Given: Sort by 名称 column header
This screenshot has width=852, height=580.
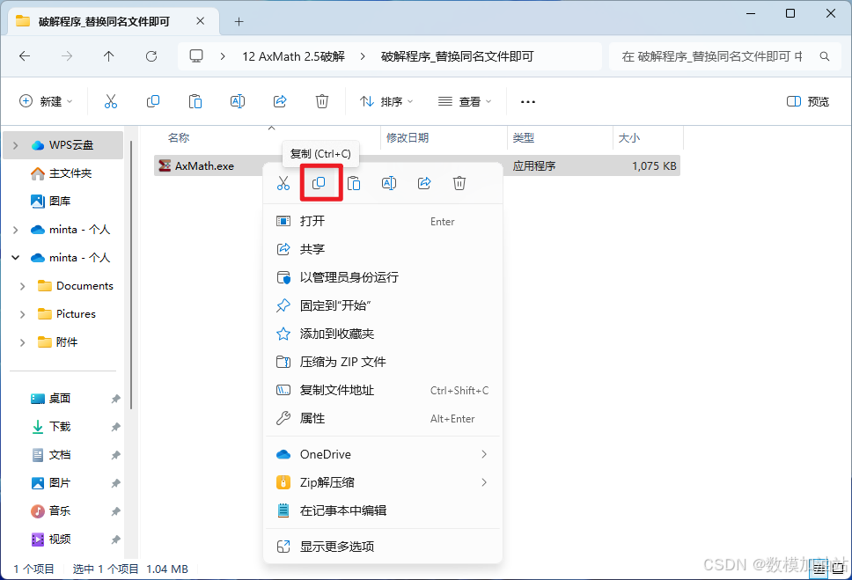Looking at the screenshot, I should [179, 138].
